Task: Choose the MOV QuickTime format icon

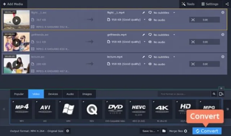Action: 92,109
